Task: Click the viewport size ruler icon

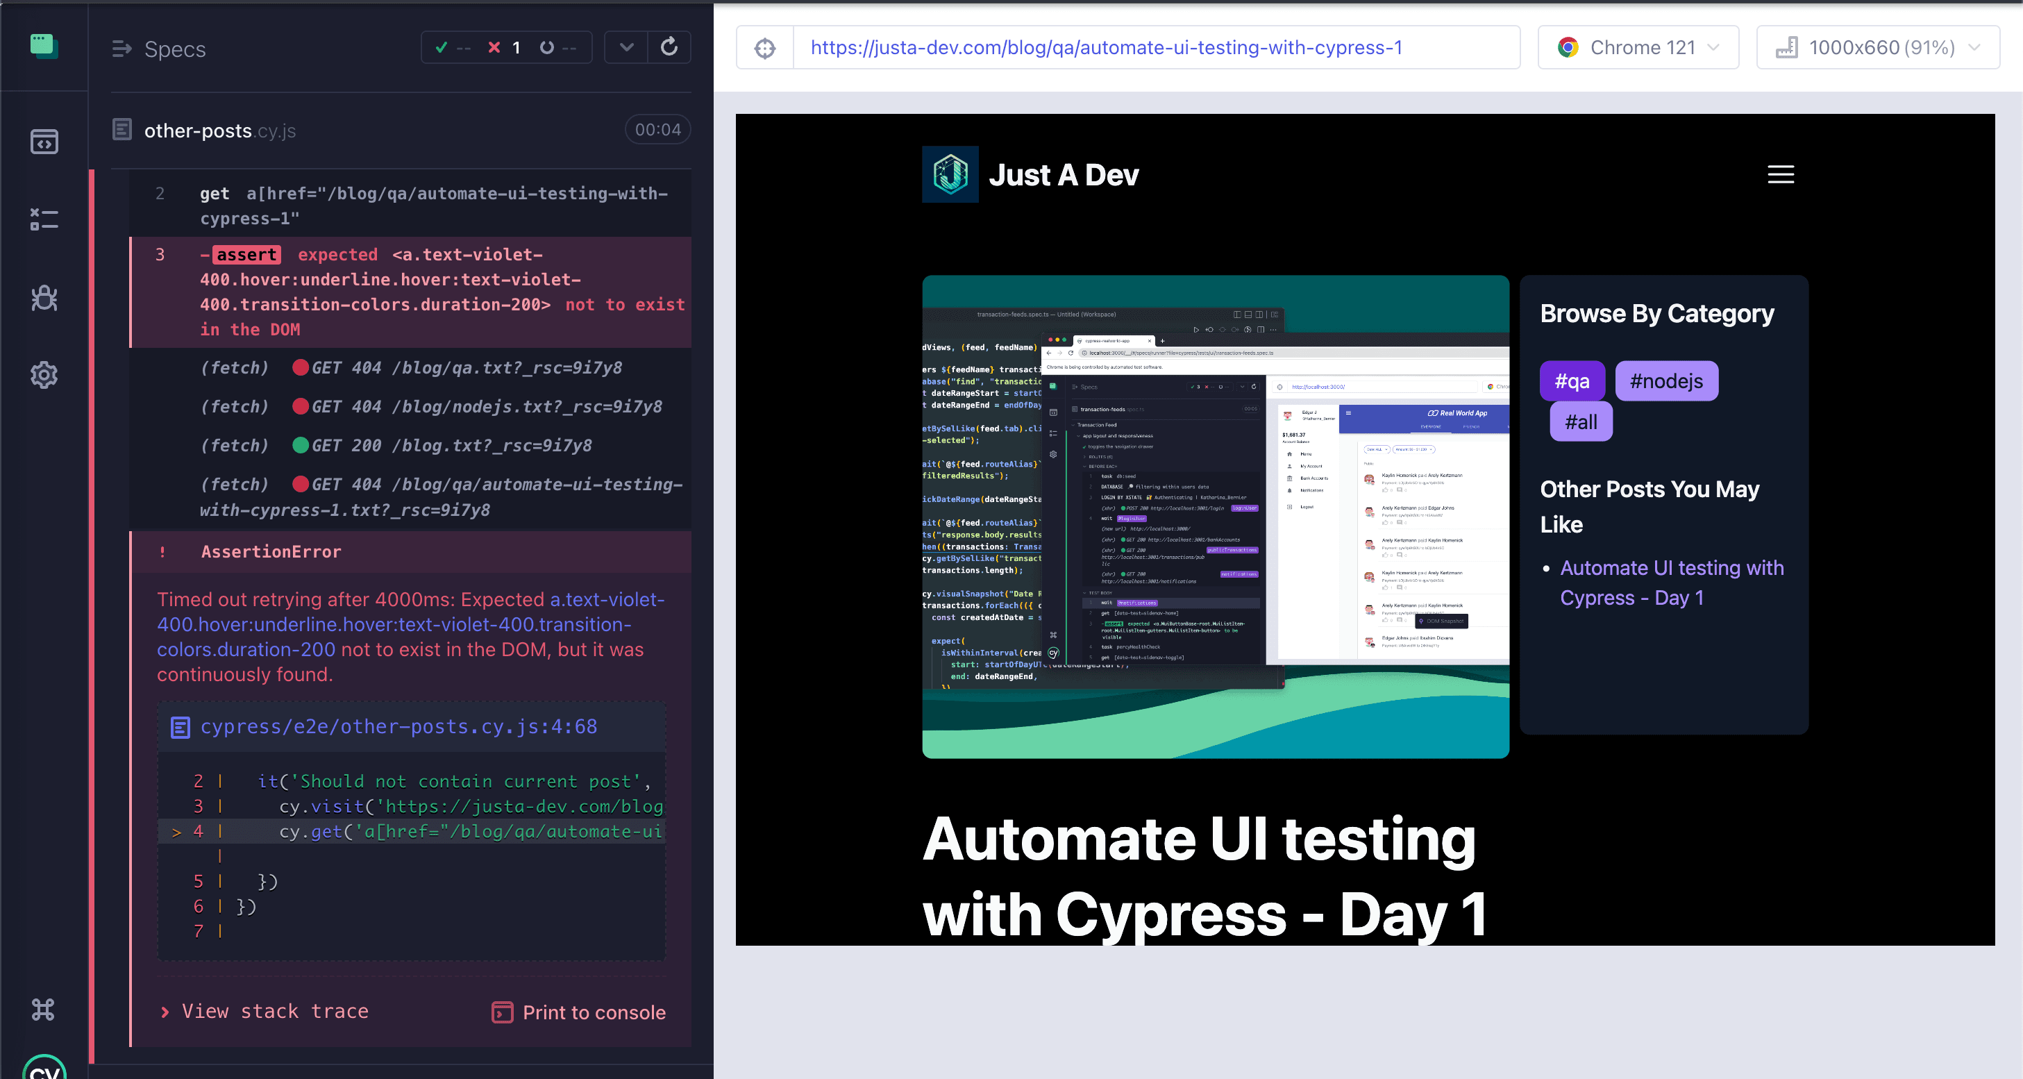Action: [x=1787, y=48]
